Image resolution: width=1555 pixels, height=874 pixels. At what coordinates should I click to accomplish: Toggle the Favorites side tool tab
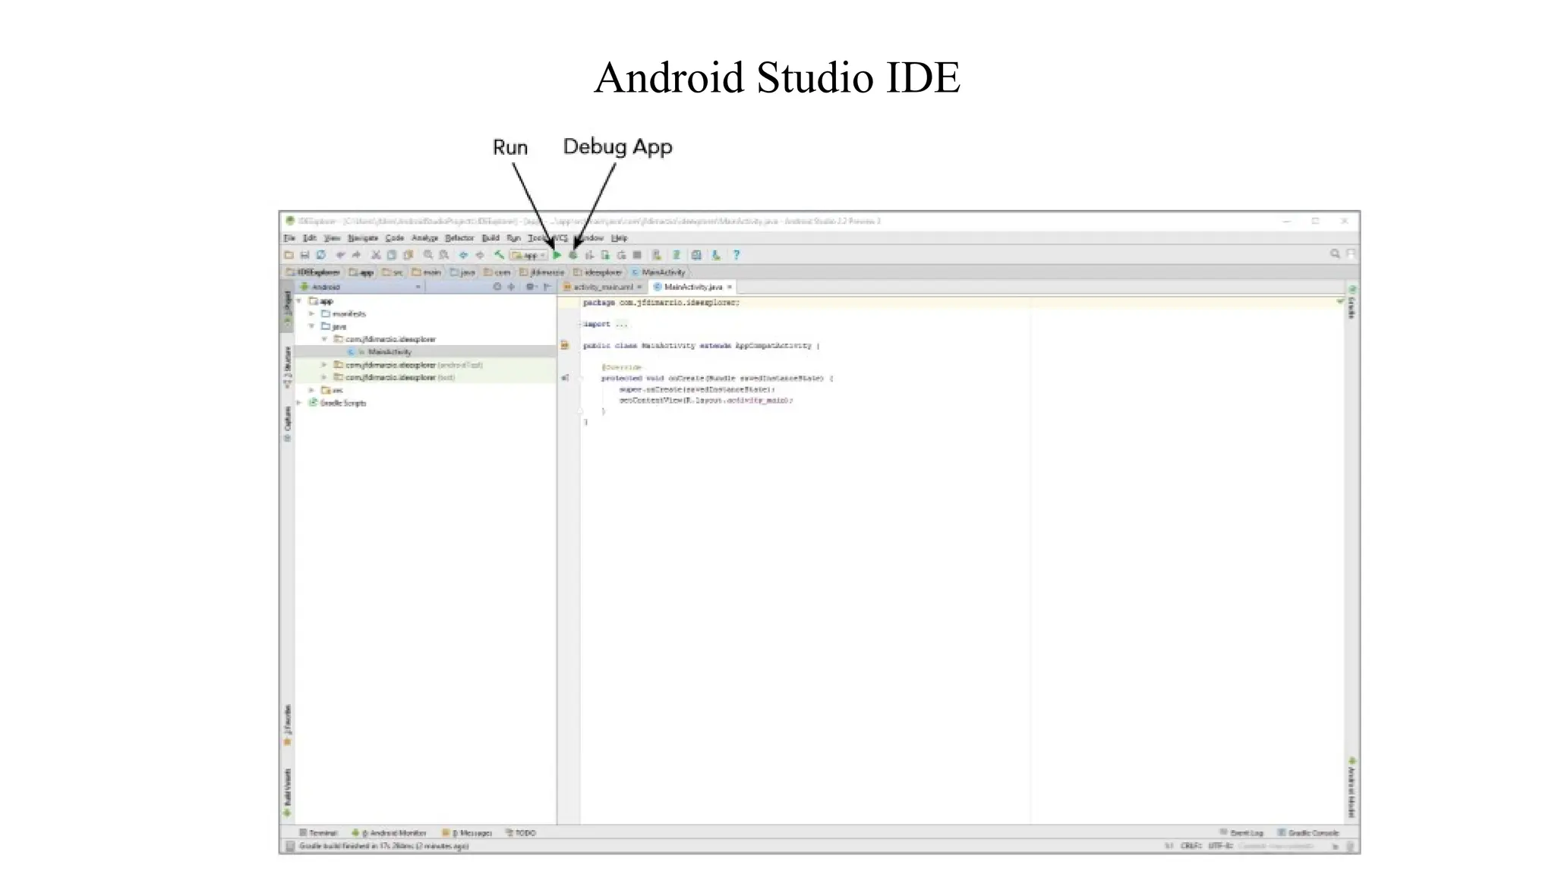287,725
